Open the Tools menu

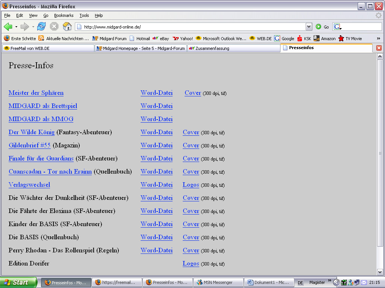pyautogui.click(x=84, y=15)
